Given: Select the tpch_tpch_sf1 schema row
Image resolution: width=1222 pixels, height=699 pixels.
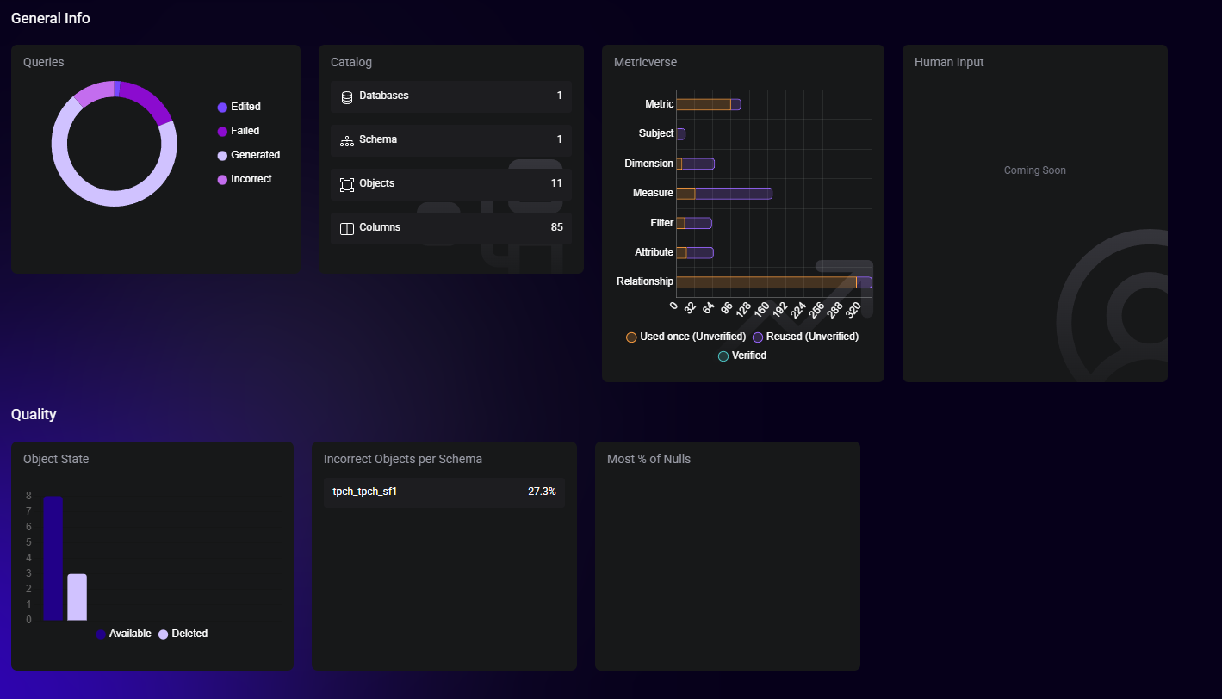Looking at the screenshot, I should [444, 492].
